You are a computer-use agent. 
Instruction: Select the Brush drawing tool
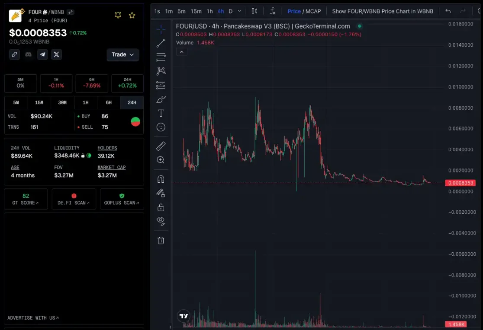click(x=161, y=99)
